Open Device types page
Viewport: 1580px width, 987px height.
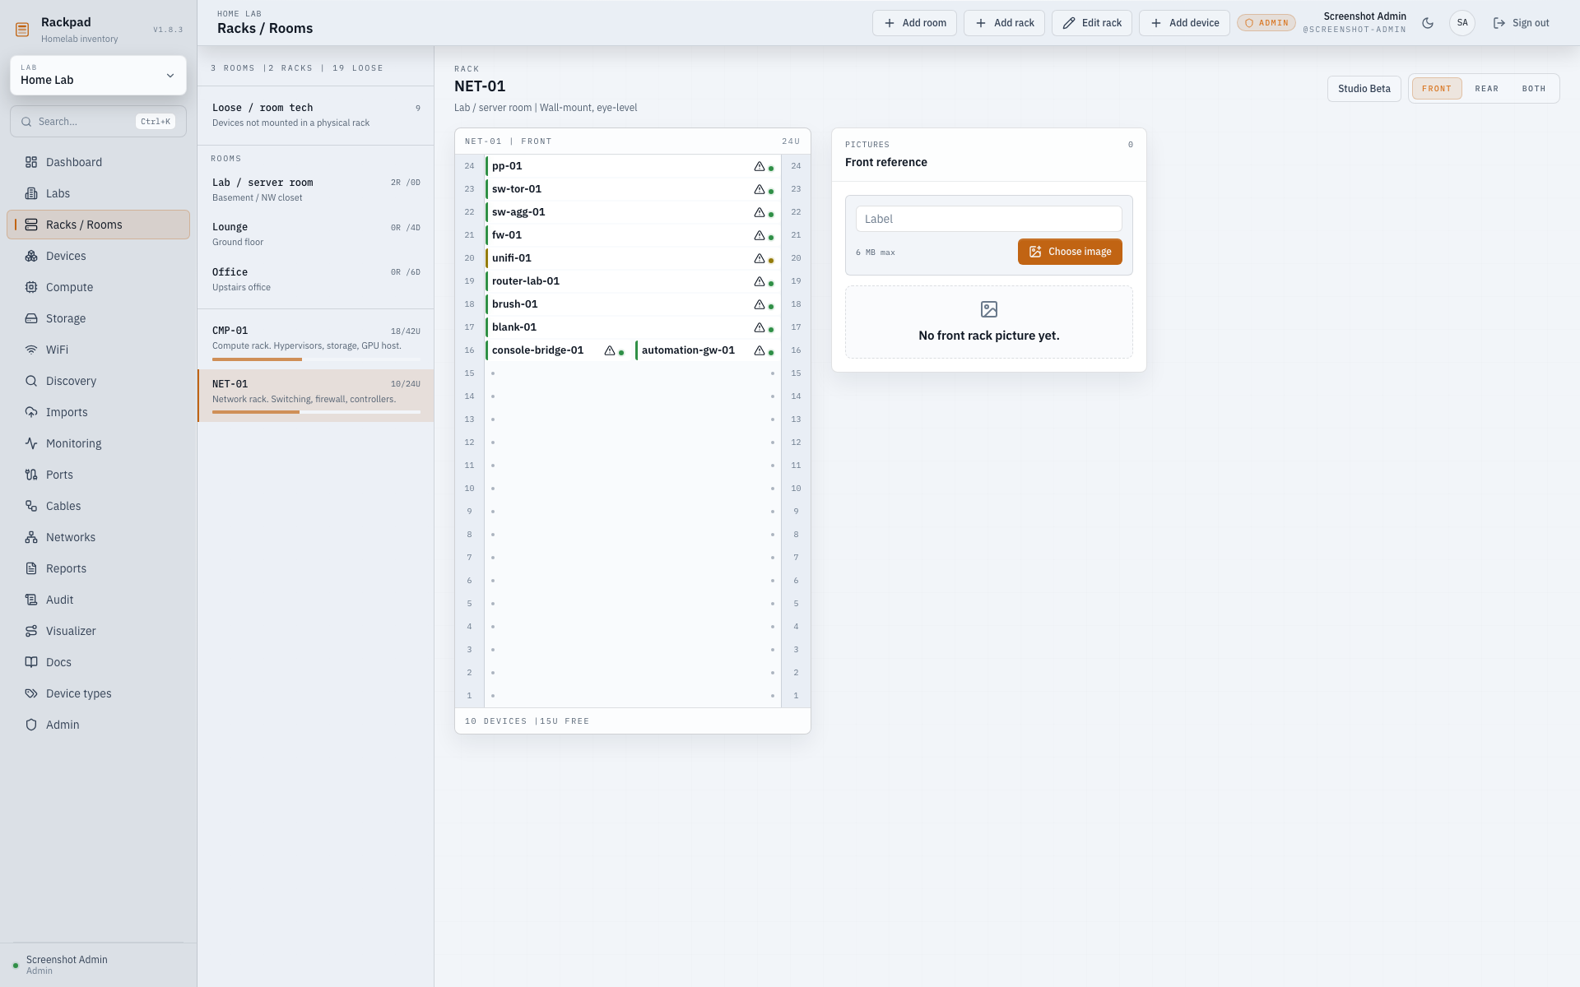point(98,693)
